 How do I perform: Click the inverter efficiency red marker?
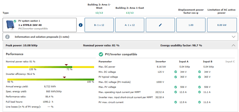65,77
